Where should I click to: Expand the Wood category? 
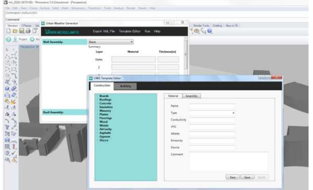(x=104, y=122)
